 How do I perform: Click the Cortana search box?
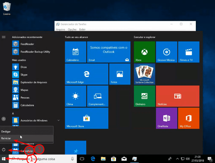pos(44,159)
